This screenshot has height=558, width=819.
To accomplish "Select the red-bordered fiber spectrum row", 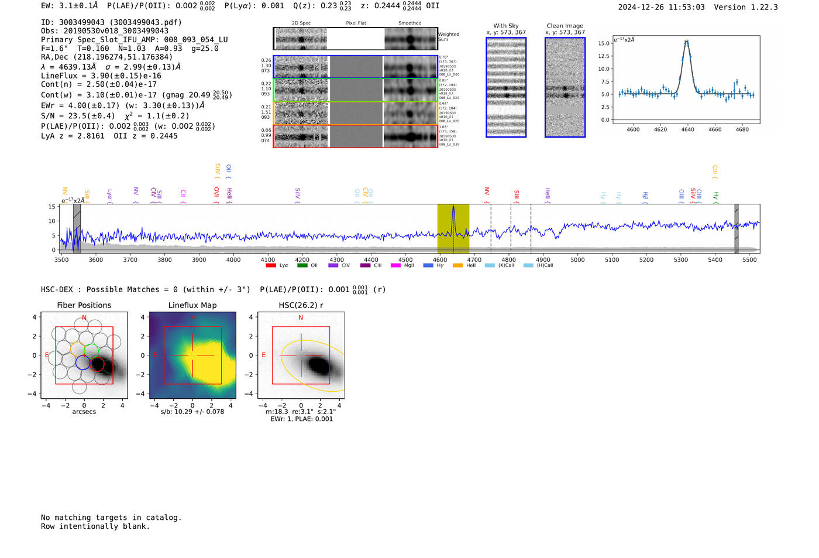I will coord(356,136).
